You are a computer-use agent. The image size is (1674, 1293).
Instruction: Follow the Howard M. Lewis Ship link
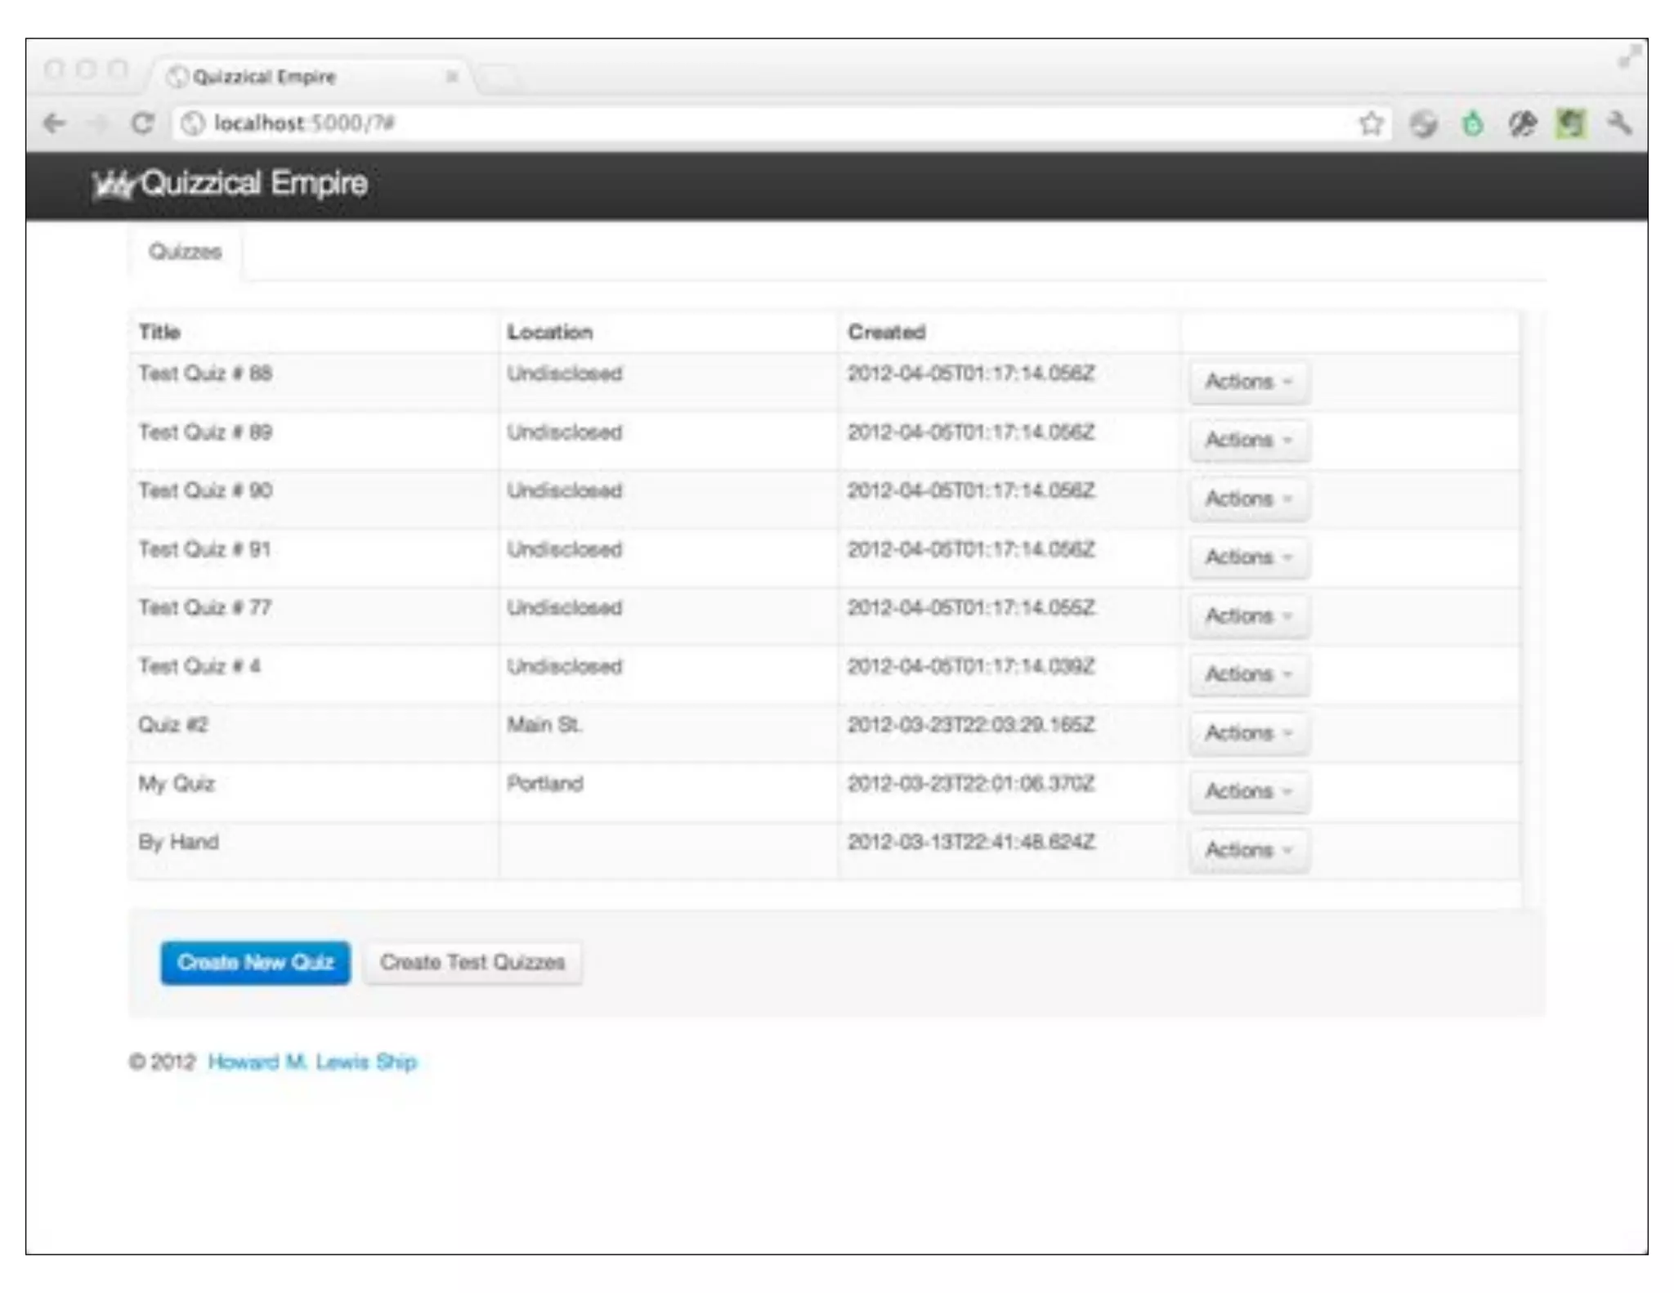pyautogui.click(x=312, y=1062)
